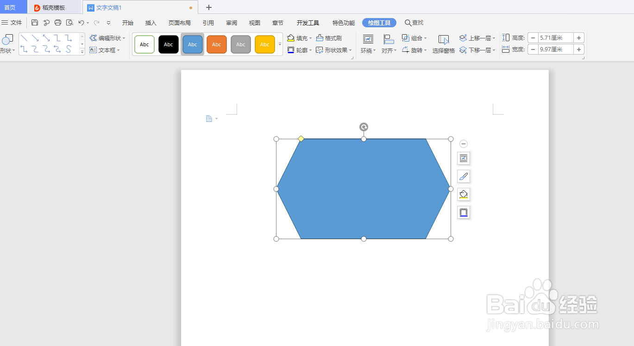Viewport: 634px width, 346px height.
Task: Apply the orange Abc shape style
Action: (217, 44)
